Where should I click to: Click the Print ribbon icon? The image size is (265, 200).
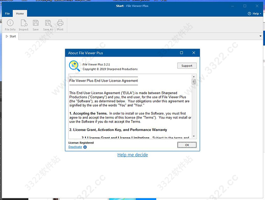(x=60, y=25)
